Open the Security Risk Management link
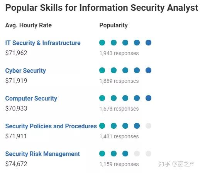The image size is (200, 173). click(42, 154)
